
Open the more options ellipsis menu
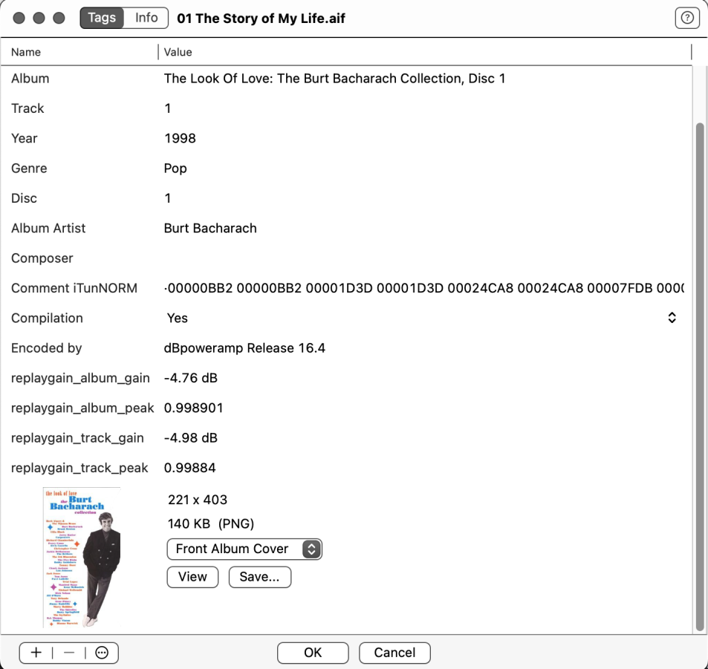pos(102,653)
